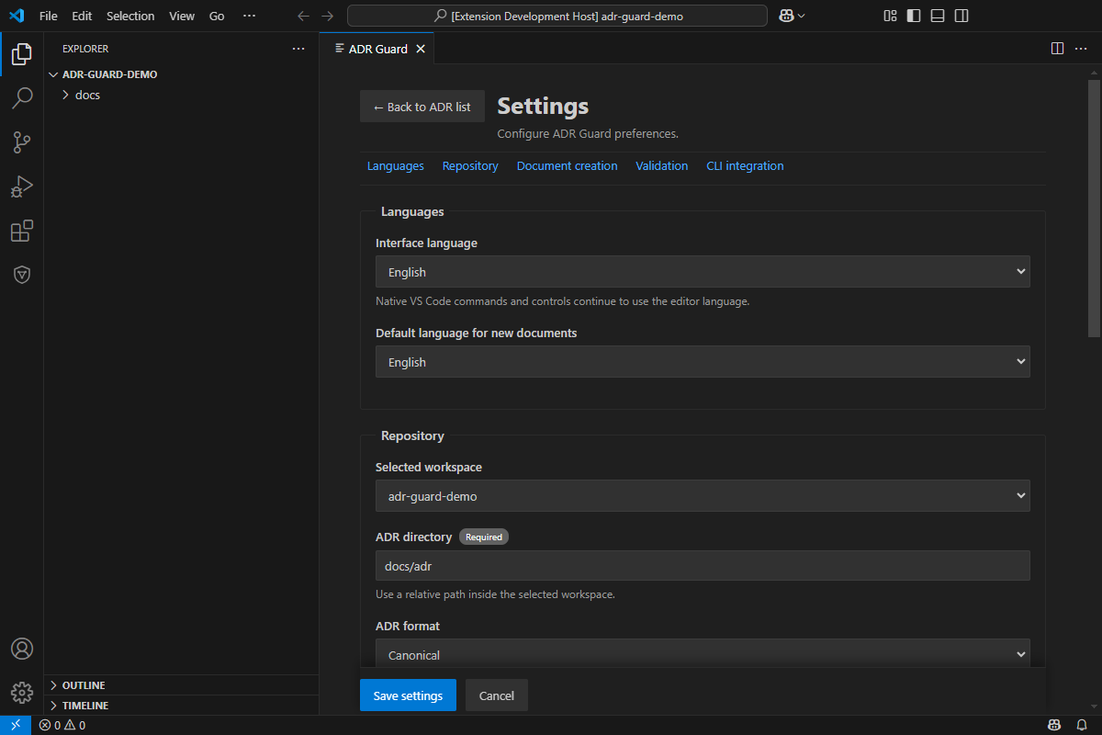Toggle primary side bar icon

(914, 16)
